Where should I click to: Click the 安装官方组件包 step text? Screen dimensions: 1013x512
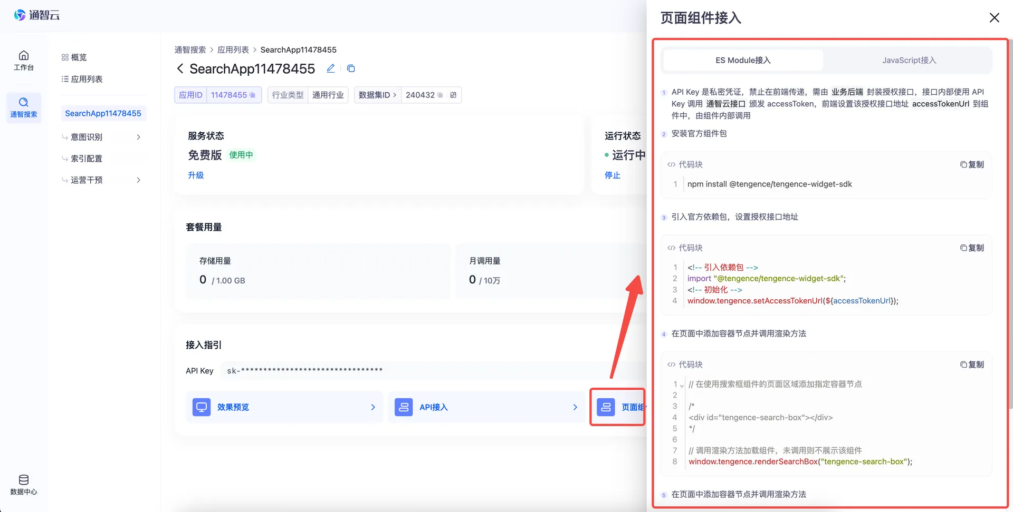(699, 134)
